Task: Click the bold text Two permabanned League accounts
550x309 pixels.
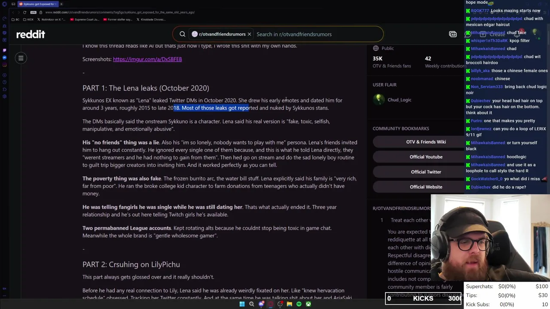Action: 127,228
